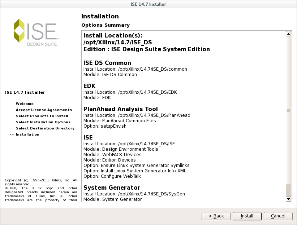Click the PlanAhead Analysis Tool heading
Viewport: 297px width, 225px height.
(121, 109)
